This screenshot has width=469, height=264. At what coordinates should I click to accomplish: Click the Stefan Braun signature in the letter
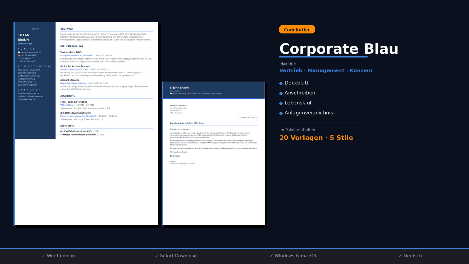coord(175,156)
